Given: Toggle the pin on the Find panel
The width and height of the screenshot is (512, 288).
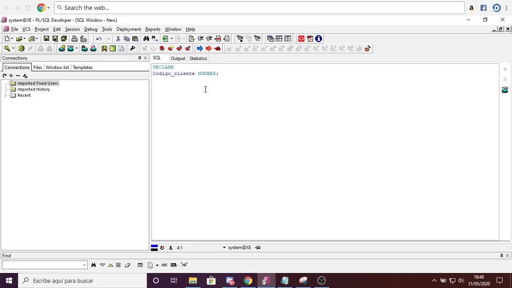Looking at the screenshot, I should 502,255.
